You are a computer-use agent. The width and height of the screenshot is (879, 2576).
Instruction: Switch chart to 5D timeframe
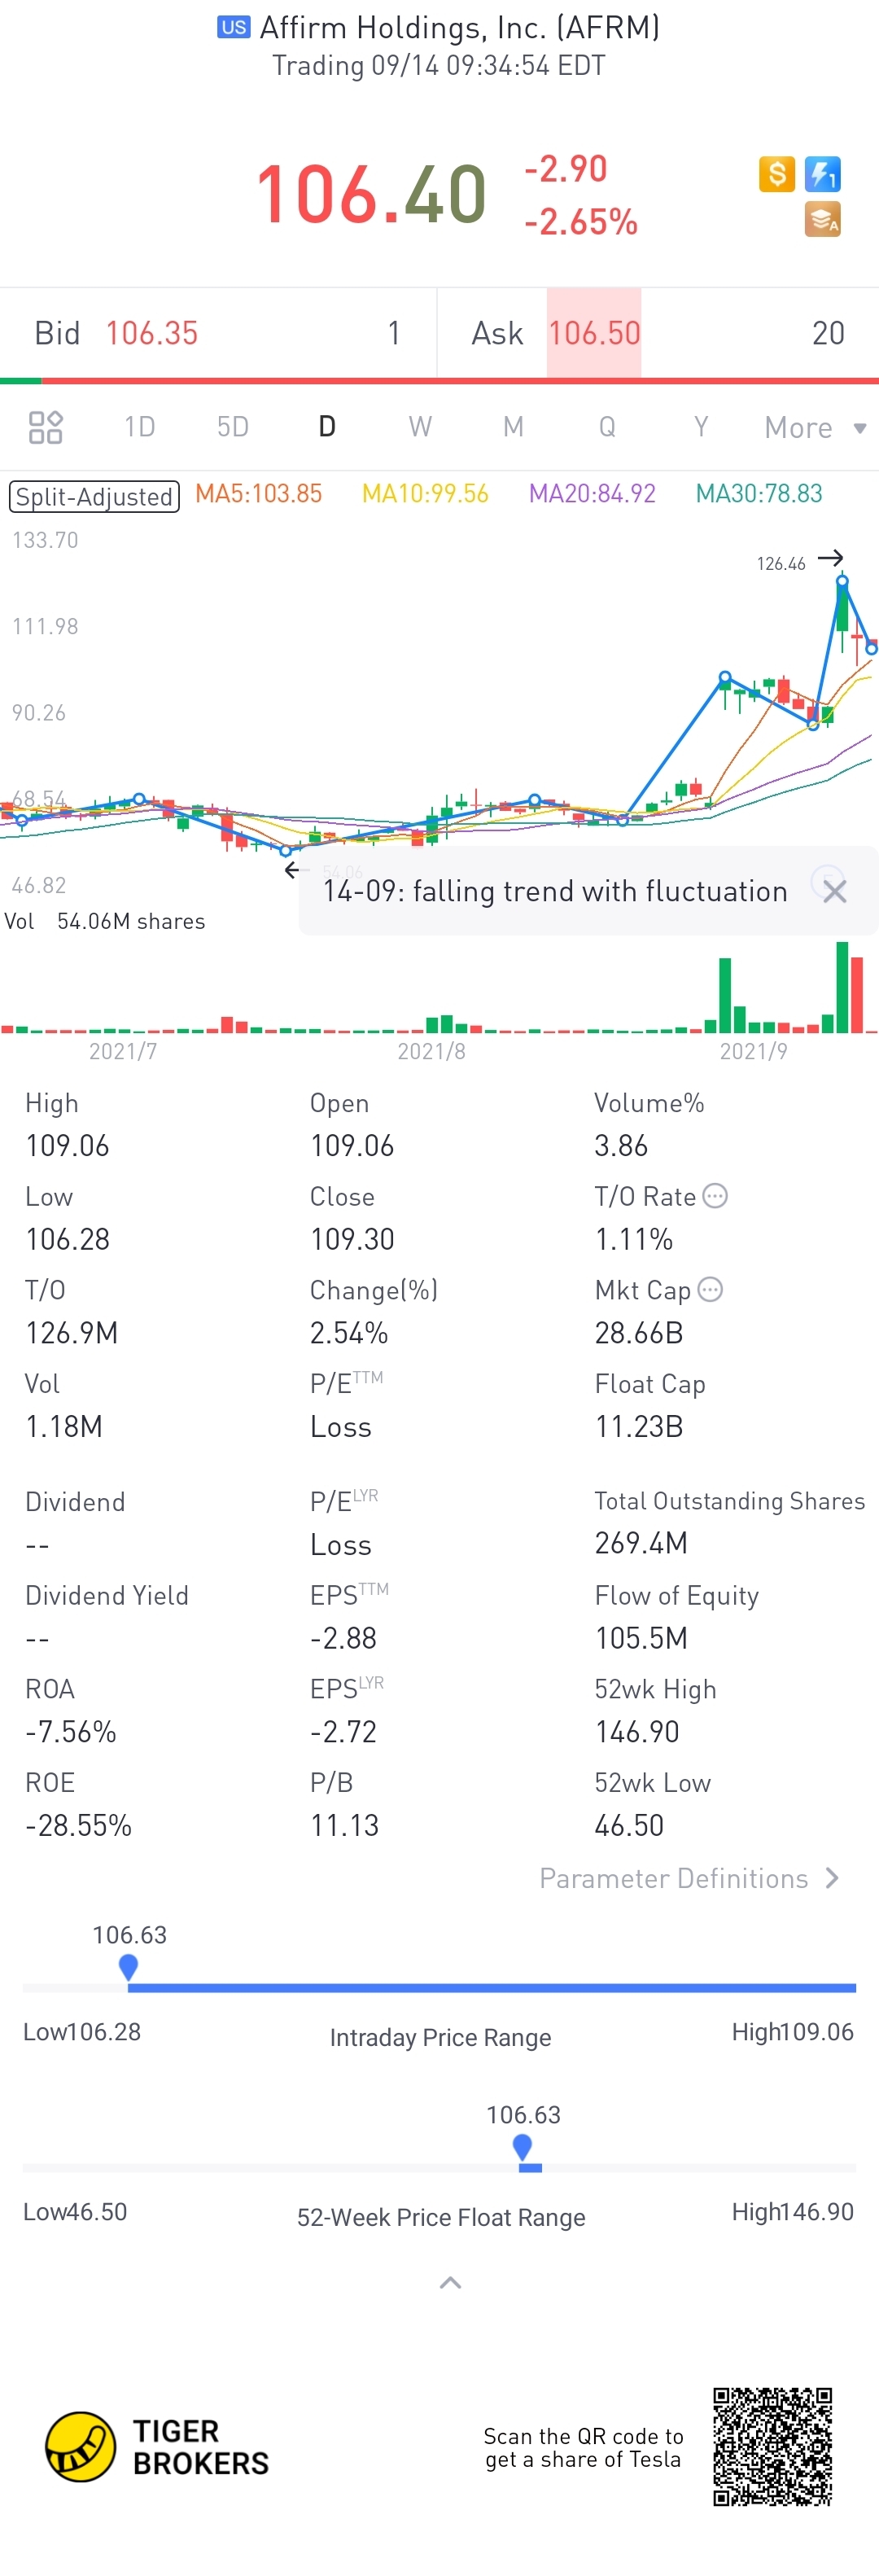point(232,427)
